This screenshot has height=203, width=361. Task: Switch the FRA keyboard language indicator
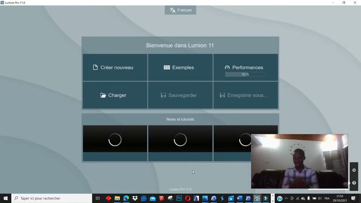click(x=327, y=198)
